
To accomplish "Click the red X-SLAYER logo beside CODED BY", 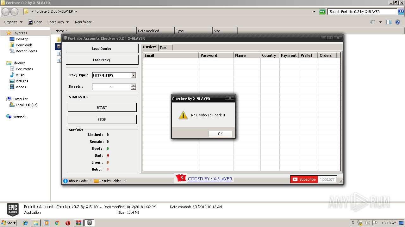I will tap(181, 178).
